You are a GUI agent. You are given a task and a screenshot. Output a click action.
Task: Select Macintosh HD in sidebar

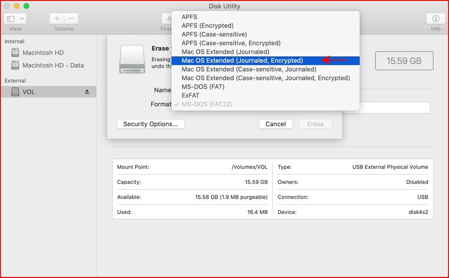click(x=43, y=53)
